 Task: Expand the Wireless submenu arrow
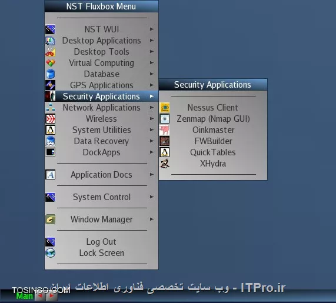(x=152, y=118)
